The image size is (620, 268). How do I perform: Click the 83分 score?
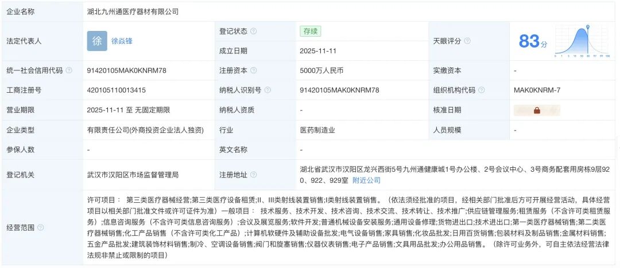533,41
